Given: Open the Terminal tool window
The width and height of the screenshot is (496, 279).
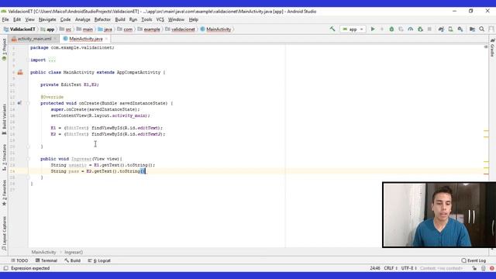Looking at the screenshot, I should [46, 260].
